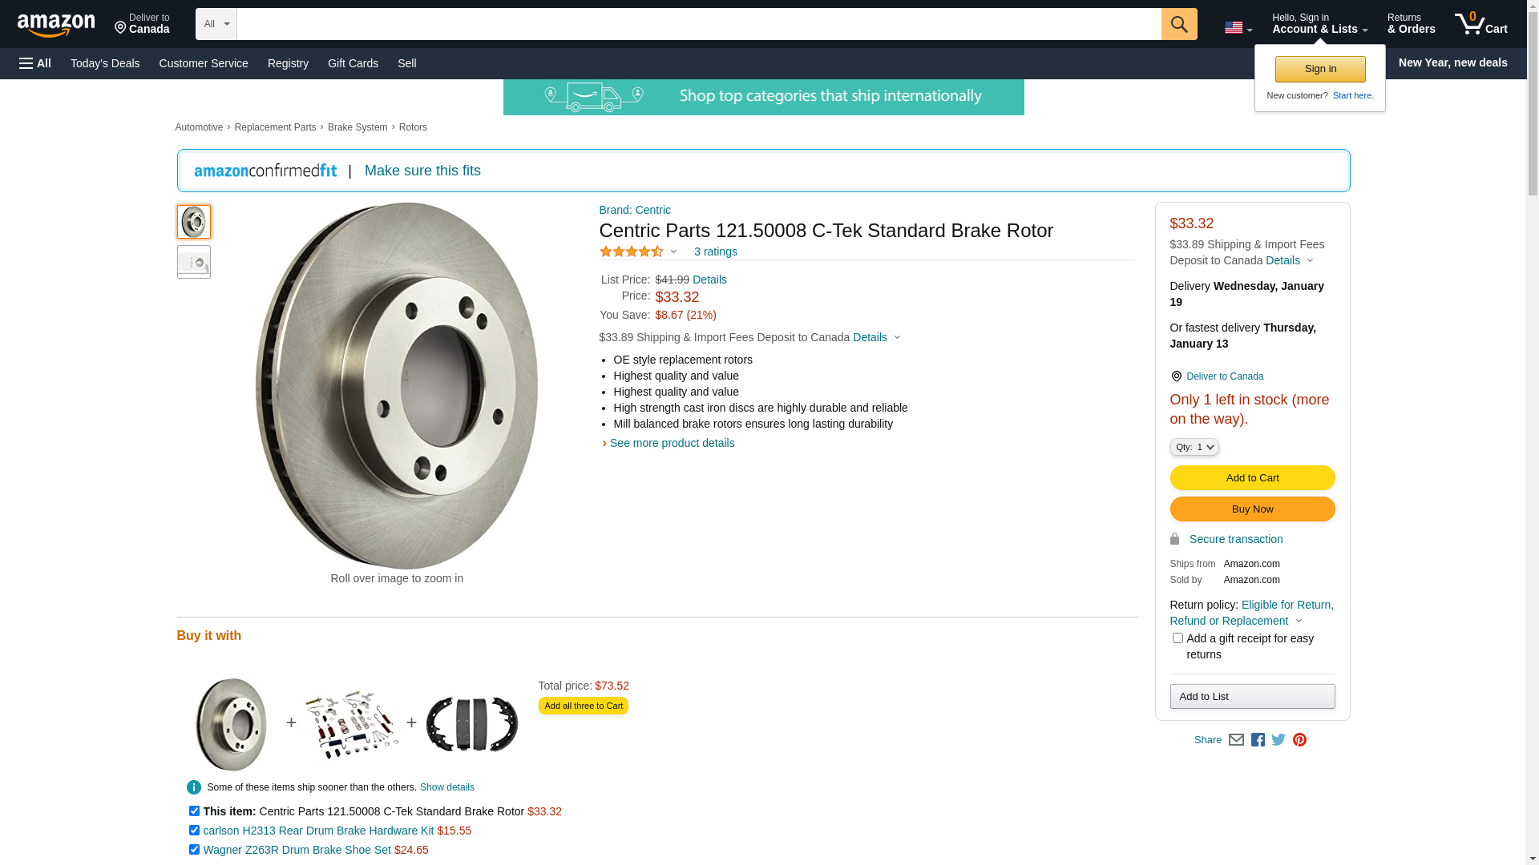1539x865 pixels.
Task: Select second product thumbnail image
Action: click(194, 262)
